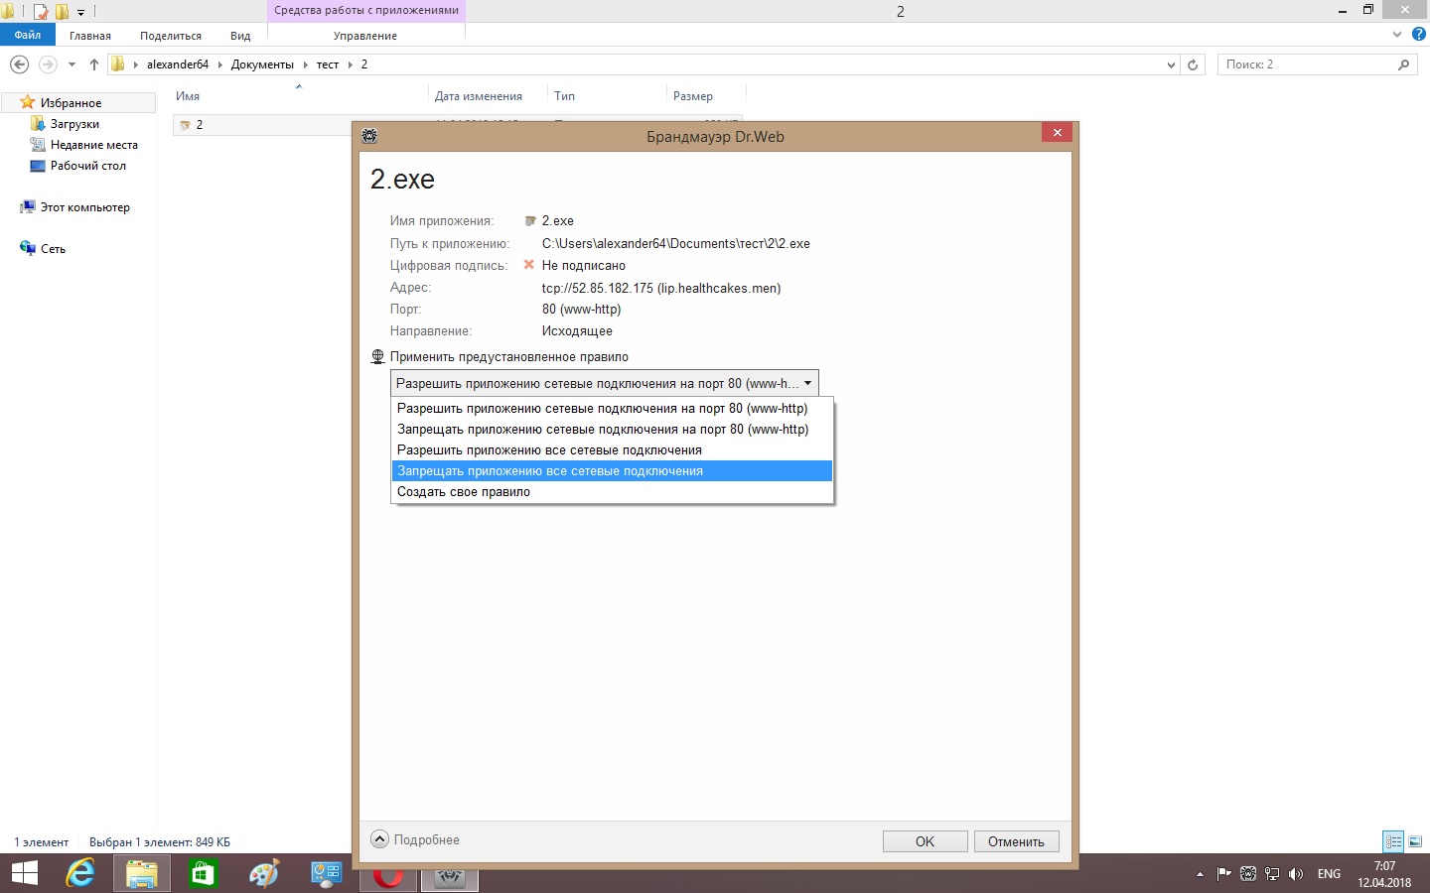
Task: Open Internet Explorer from the taskbar
Action: pyautogui.click(x=79, y=873)
